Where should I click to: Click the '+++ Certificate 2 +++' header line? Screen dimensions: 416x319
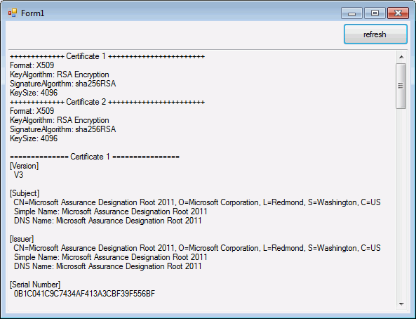[x=107, y=102]
